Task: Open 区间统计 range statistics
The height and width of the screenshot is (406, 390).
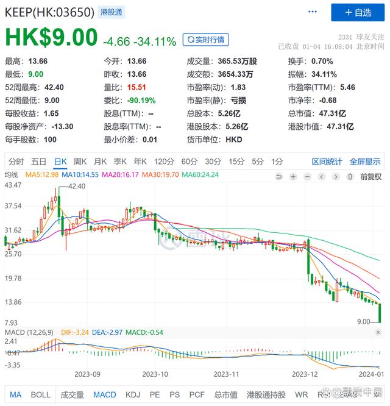Action: coord(327,162)
